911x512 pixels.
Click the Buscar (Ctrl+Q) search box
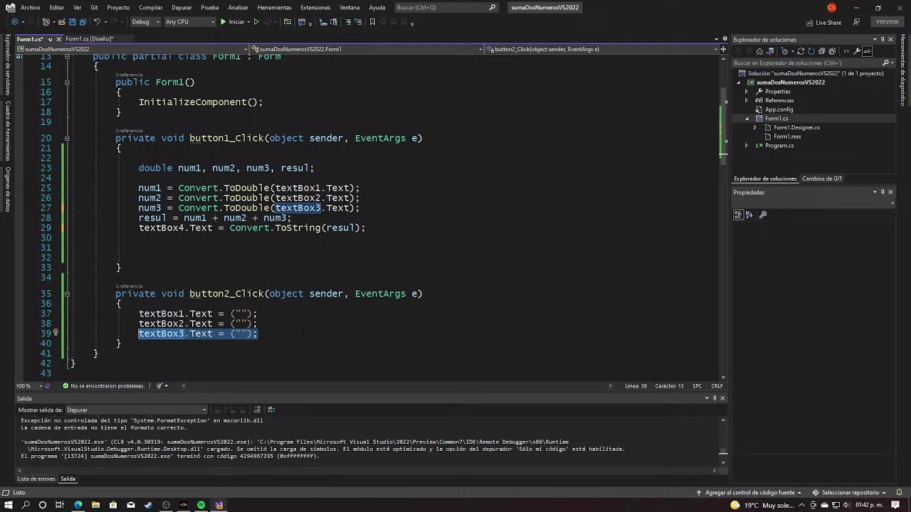point(446,7)
